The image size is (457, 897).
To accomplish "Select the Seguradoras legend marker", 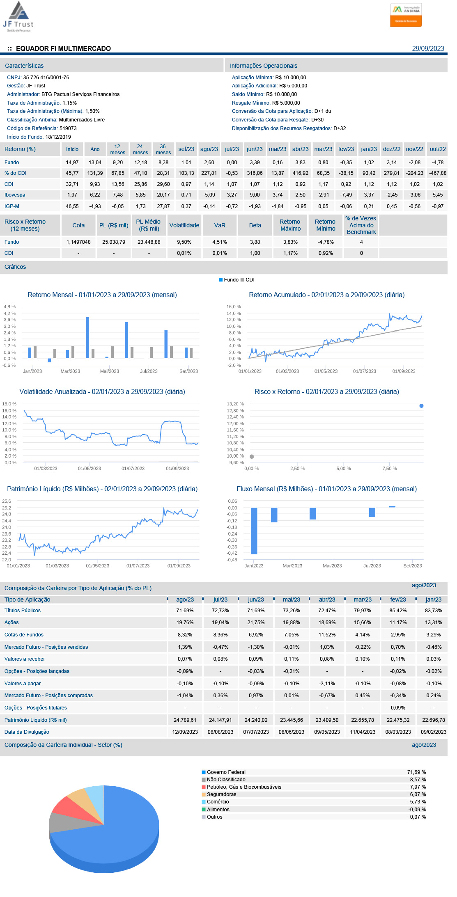I will tap(204, 794).
